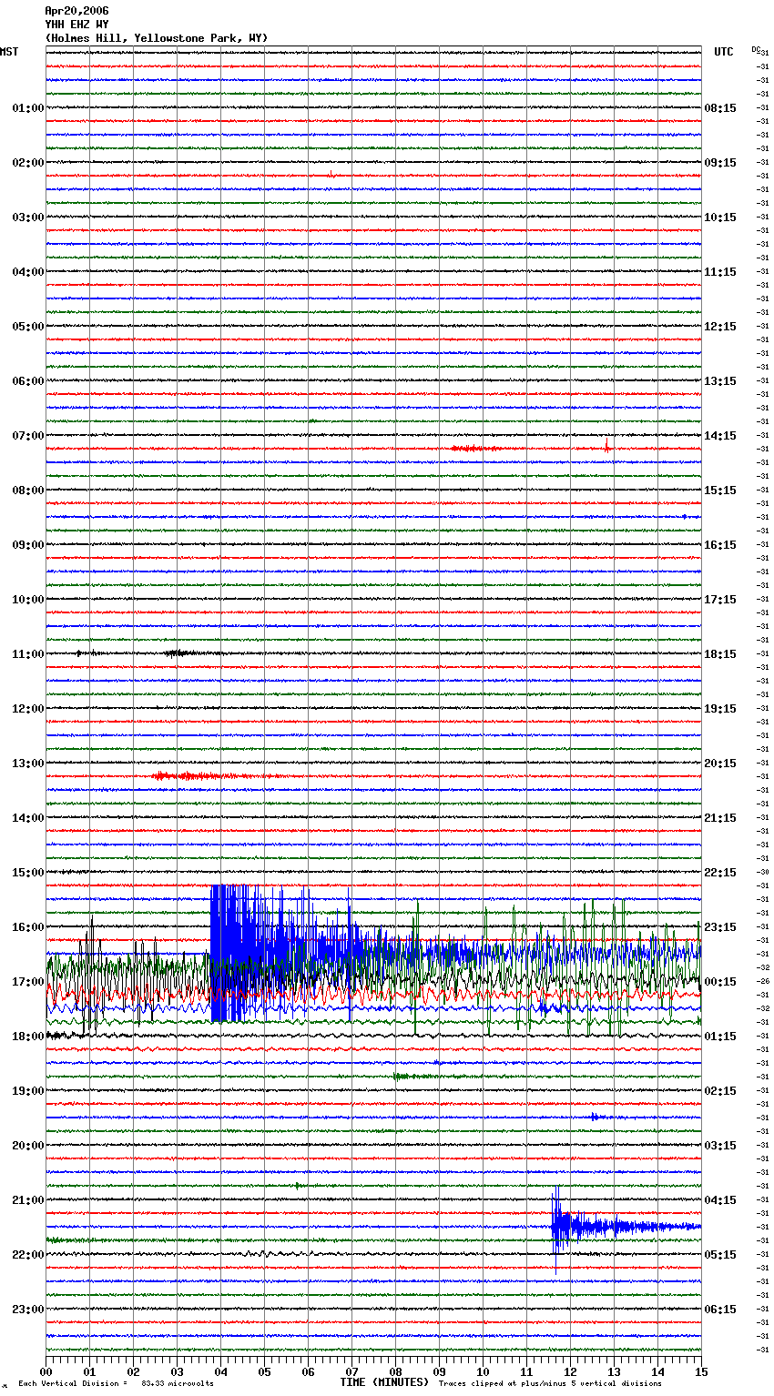This screenshot has width=774, height=1396.
Task: Select the station code YHH EHZ WY
Action: click(x=76, y=25)
